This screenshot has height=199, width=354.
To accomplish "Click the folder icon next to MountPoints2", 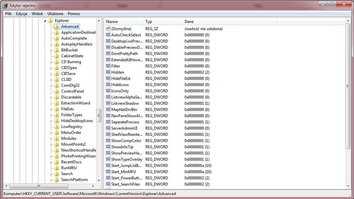I will [57, 144].
